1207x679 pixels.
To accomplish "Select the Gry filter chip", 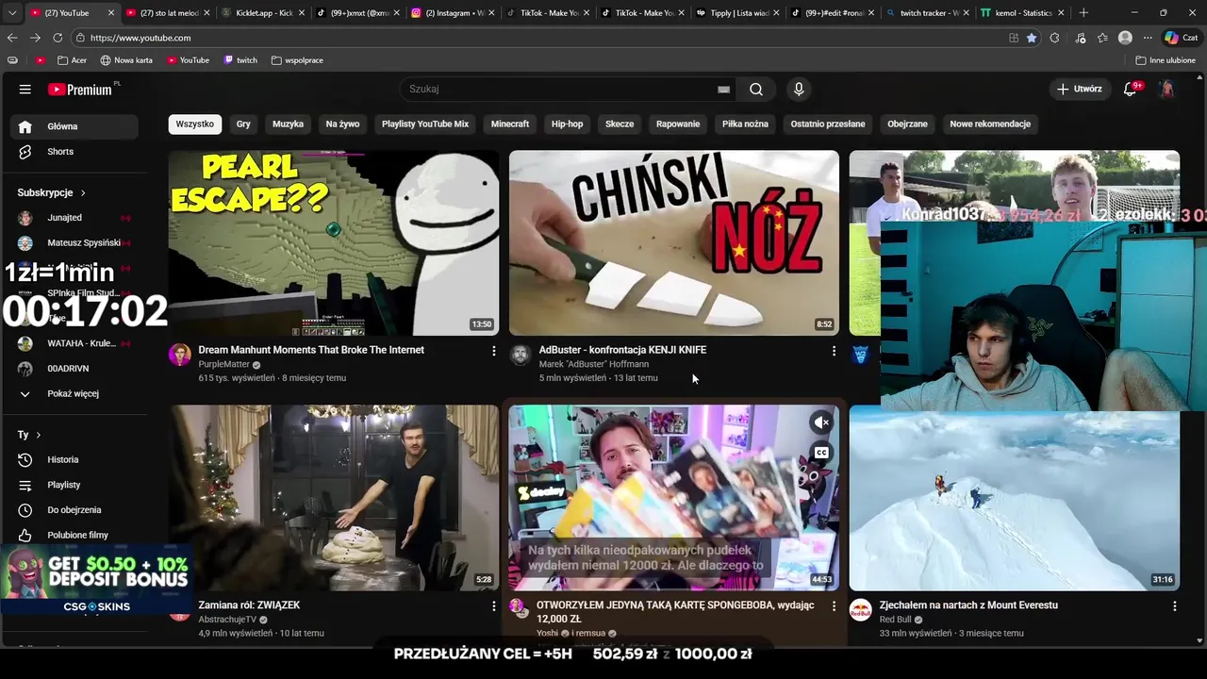I will point(243,124).
